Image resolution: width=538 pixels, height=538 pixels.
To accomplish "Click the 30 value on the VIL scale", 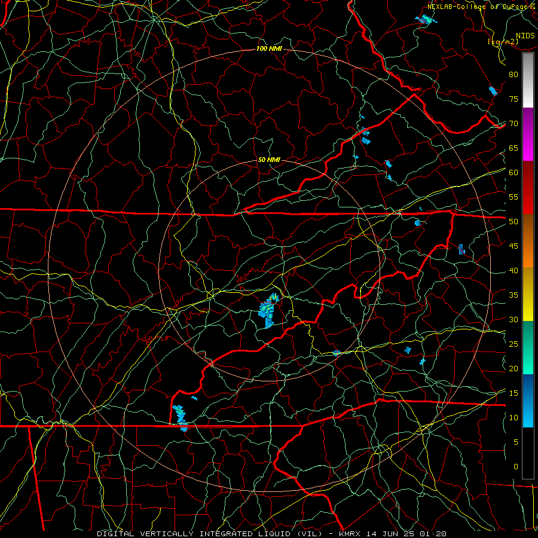I will coord(513,319).
